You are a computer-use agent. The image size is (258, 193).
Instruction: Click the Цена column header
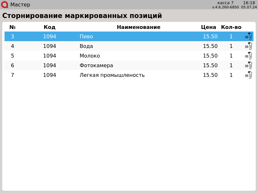point(208,27)
